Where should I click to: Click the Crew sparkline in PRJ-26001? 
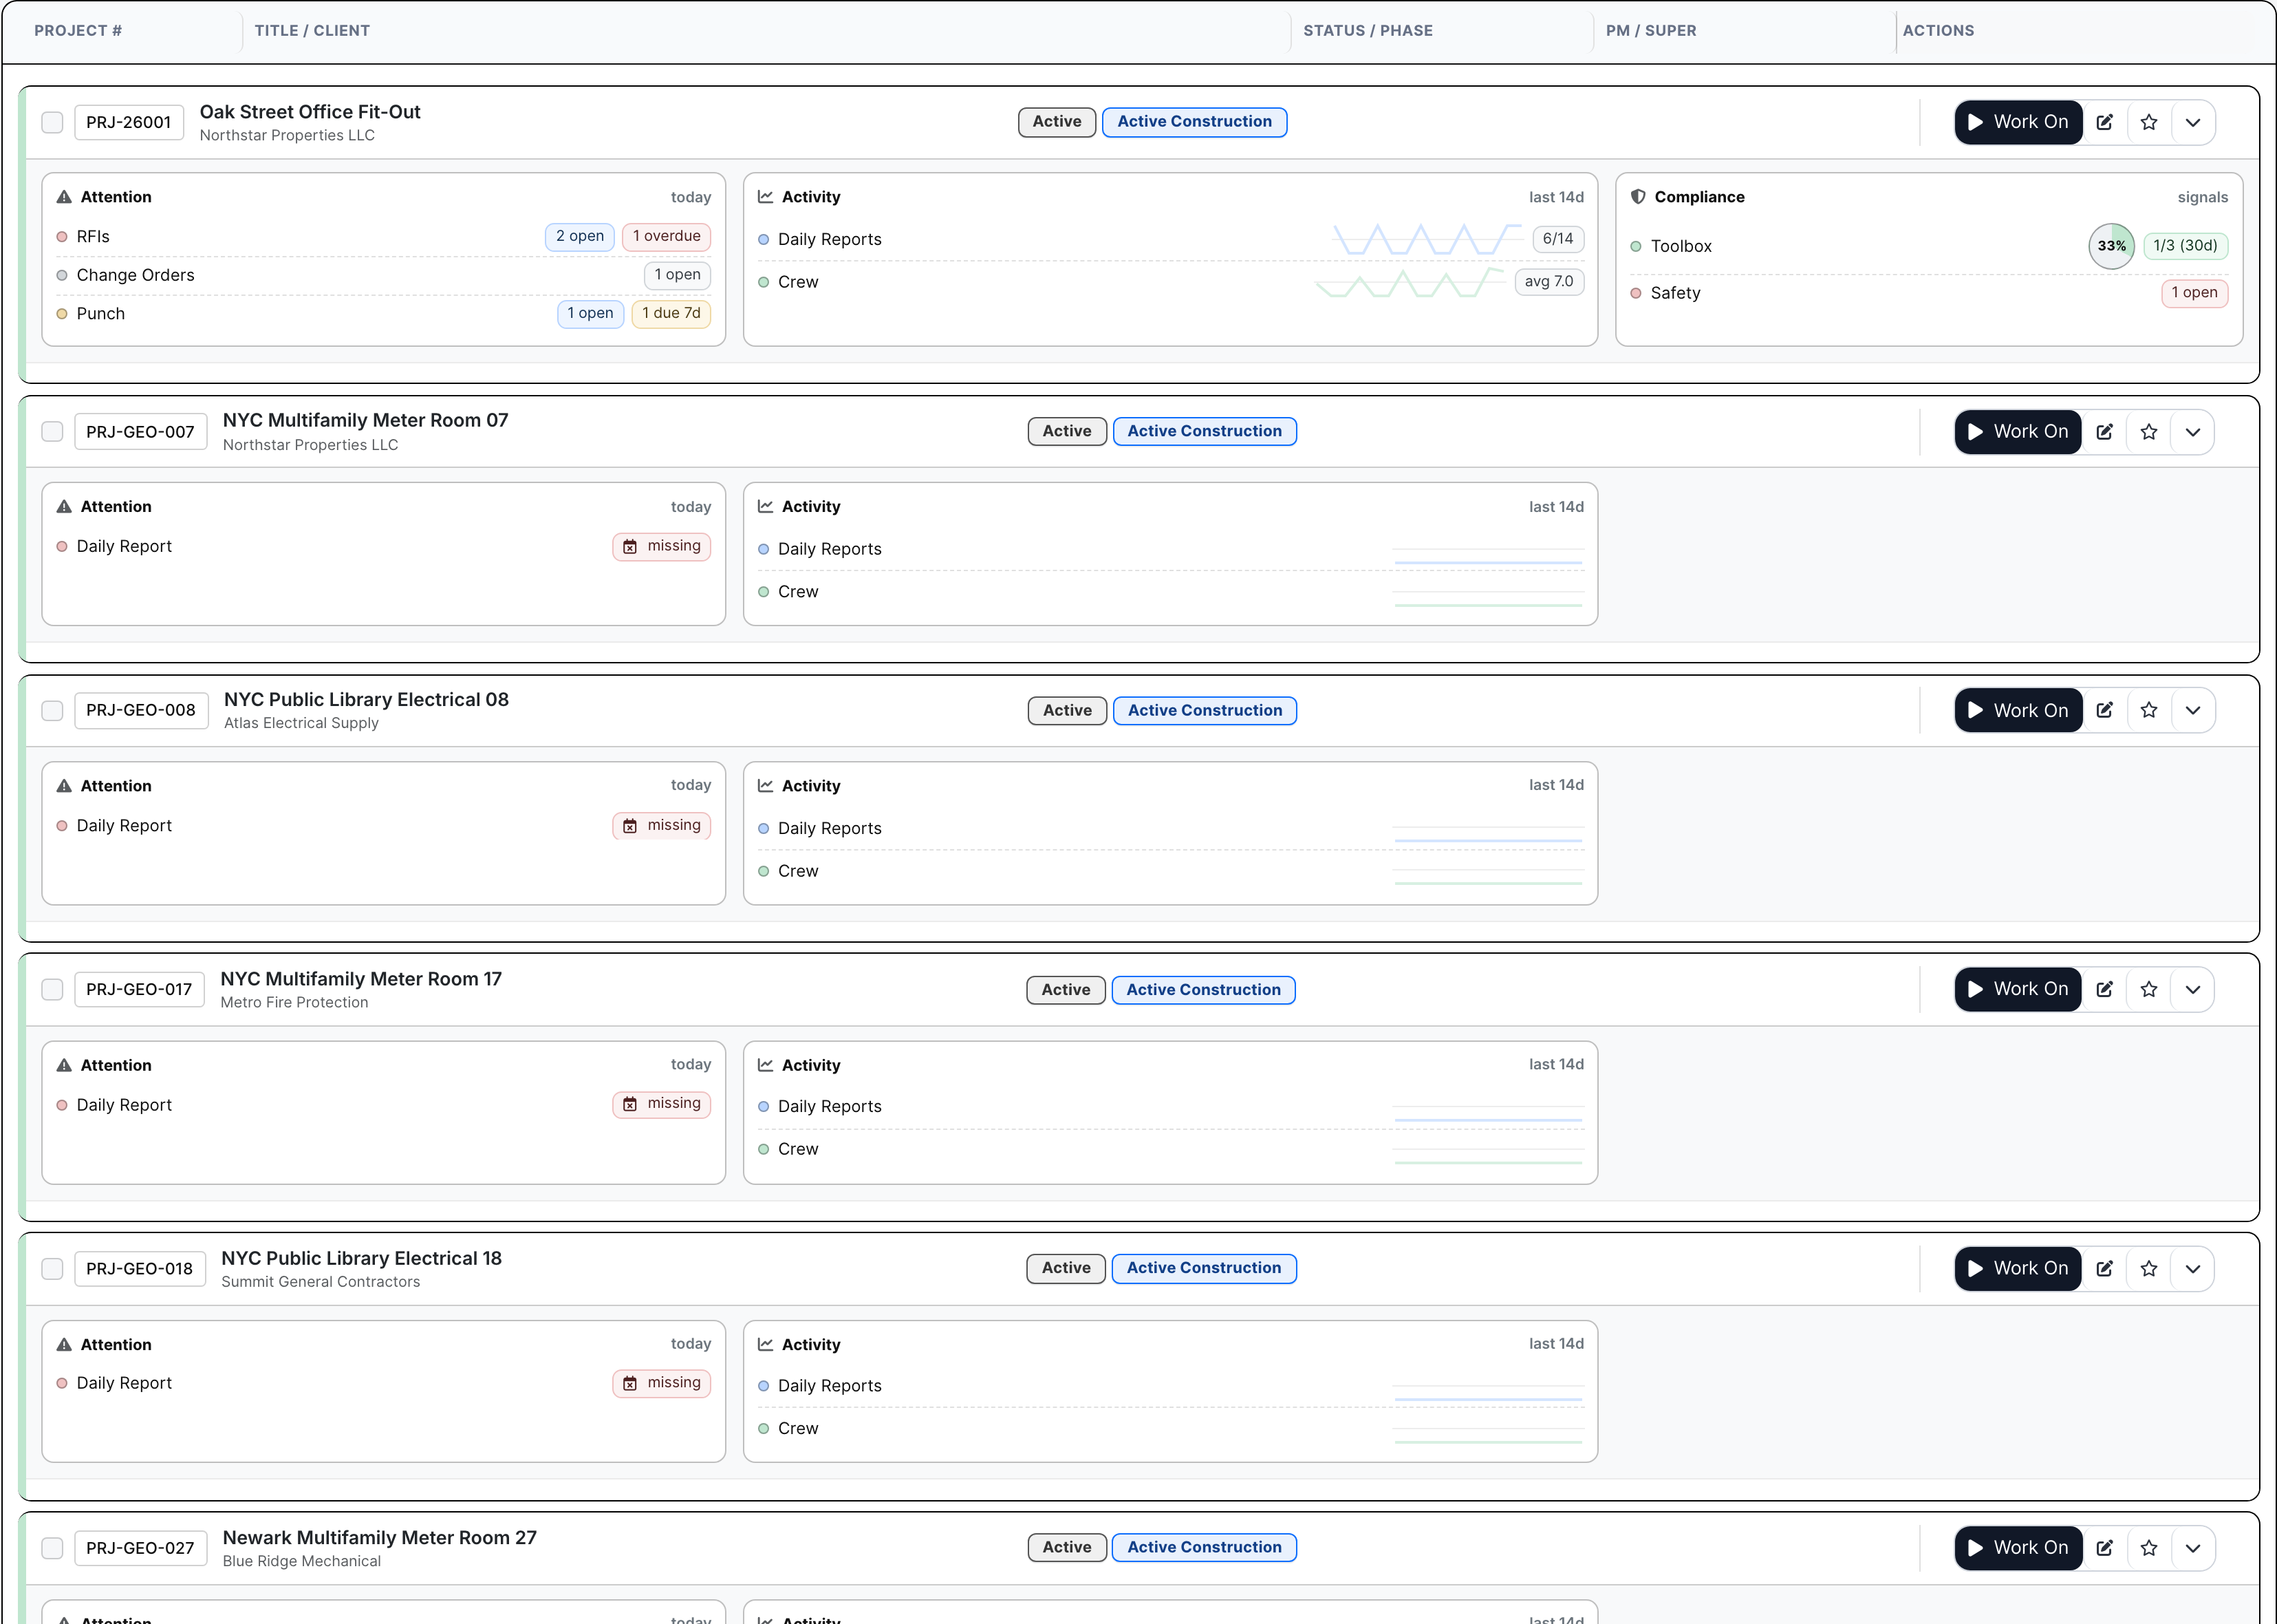point(1410,282)
